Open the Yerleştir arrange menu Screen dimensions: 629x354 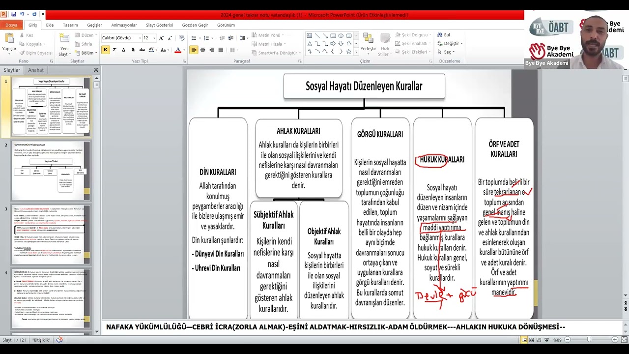click(x=368, y=44)
